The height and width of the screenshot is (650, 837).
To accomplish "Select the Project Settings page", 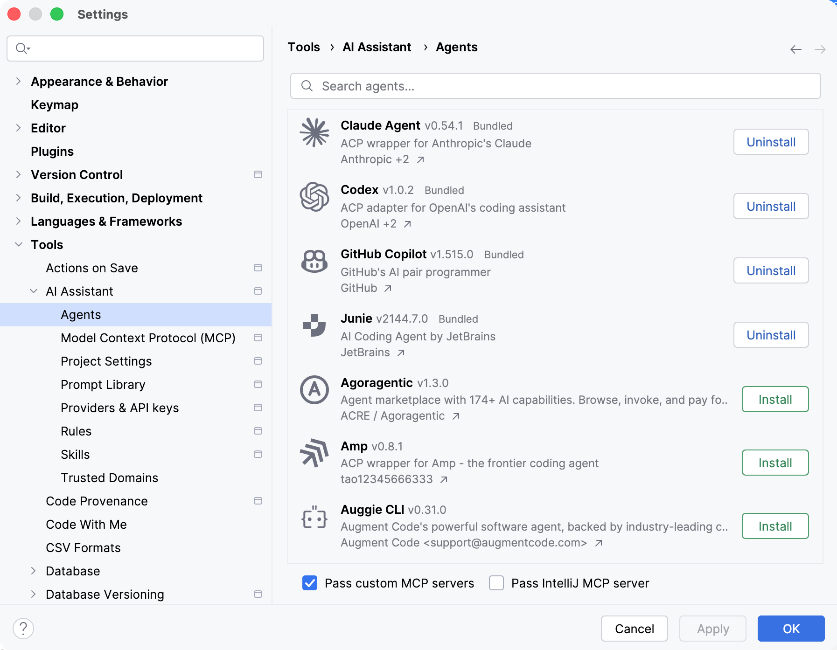I will [106, 361].
